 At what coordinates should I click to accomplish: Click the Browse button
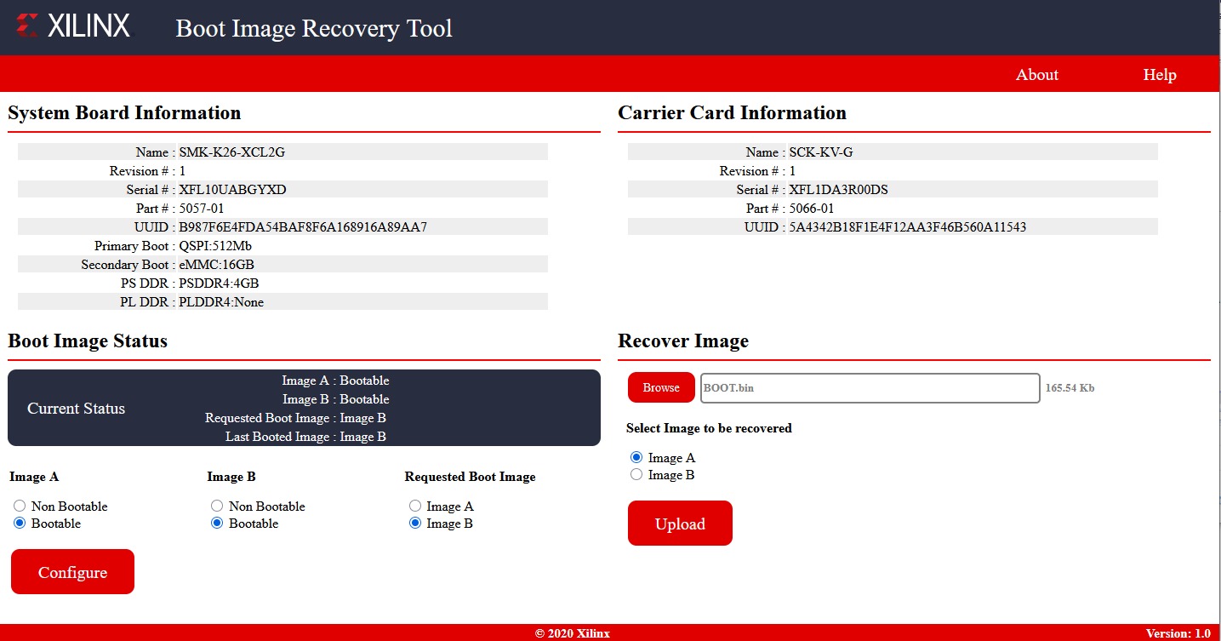point(661,387)
